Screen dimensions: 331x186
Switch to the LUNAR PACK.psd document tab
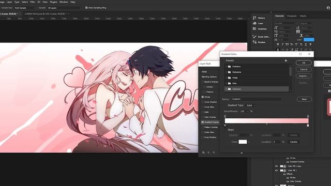[x=46, y=14]
